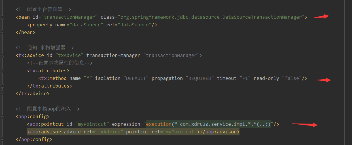
Task: Click fold marker beside </aop:config>
Action: [3, 140]
